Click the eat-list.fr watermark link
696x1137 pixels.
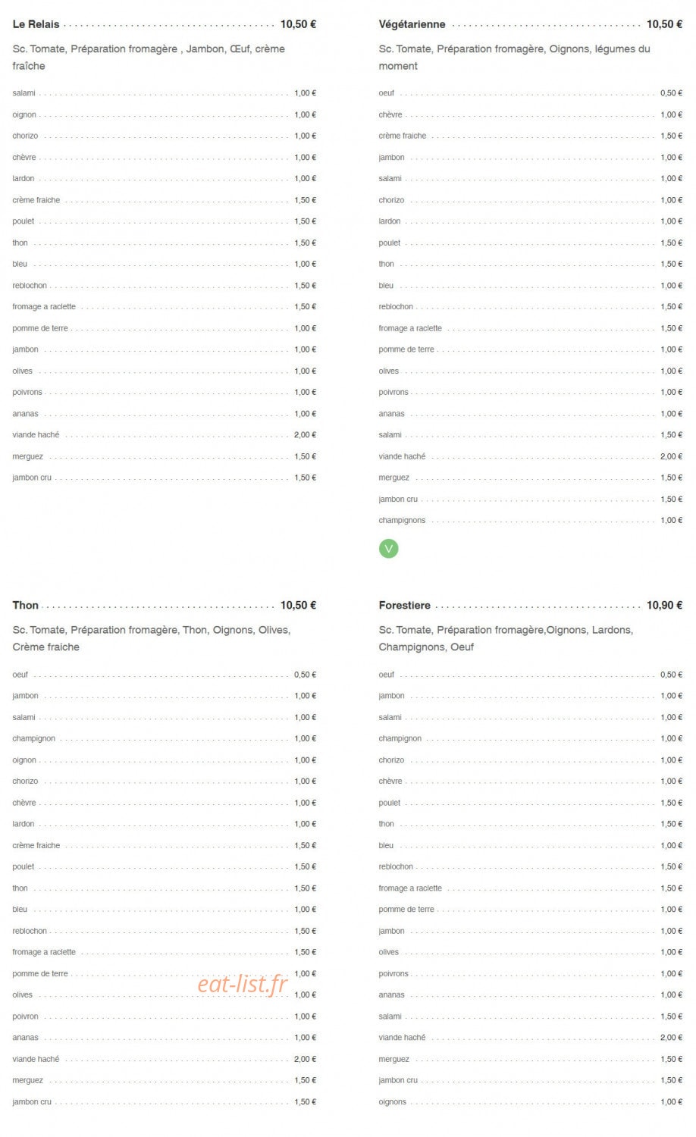[243, 984]
